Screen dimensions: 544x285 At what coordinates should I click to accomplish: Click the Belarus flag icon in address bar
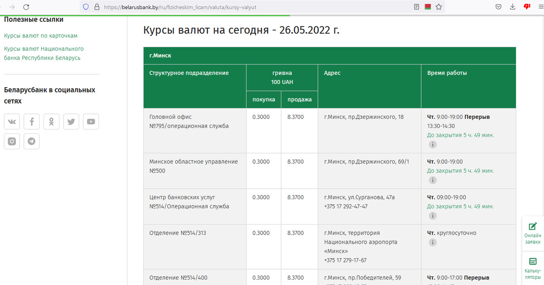(x=427, y=7)
